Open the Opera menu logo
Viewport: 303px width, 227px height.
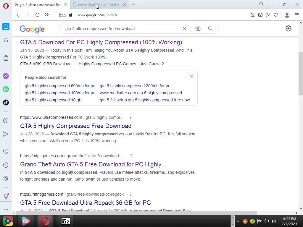click(6, 6)
